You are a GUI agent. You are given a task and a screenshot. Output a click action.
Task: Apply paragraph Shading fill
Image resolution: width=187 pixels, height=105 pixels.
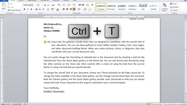coord(85,9)
